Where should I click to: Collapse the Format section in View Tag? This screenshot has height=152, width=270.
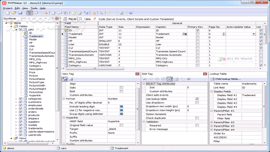tap(64, 99)
